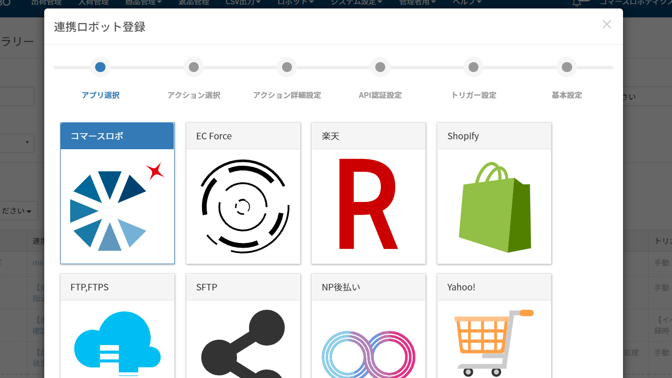This screenshot has height=378, width=672.
Task: Click the 楽天 card title
Action: [331, 136]
